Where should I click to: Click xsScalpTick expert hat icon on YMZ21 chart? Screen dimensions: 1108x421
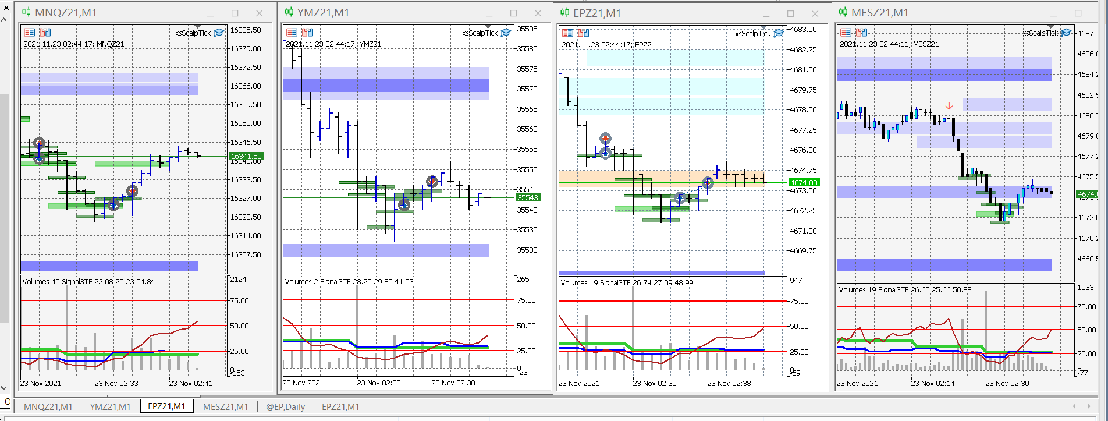[506, 33]
